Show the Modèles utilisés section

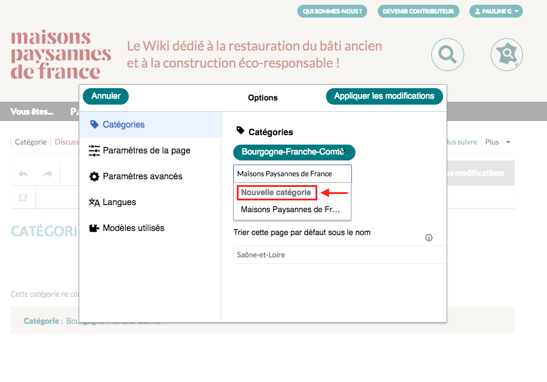133,228
